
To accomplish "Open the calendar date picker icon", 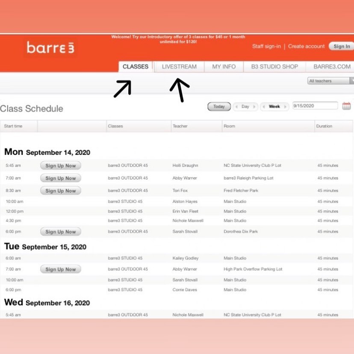I will (x=346, y=106).
